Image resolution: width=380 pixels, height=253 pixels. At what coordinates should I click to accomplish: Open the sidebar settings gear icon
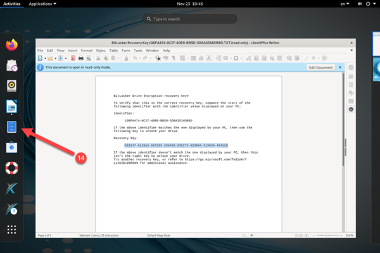click(x=351, y=68)
